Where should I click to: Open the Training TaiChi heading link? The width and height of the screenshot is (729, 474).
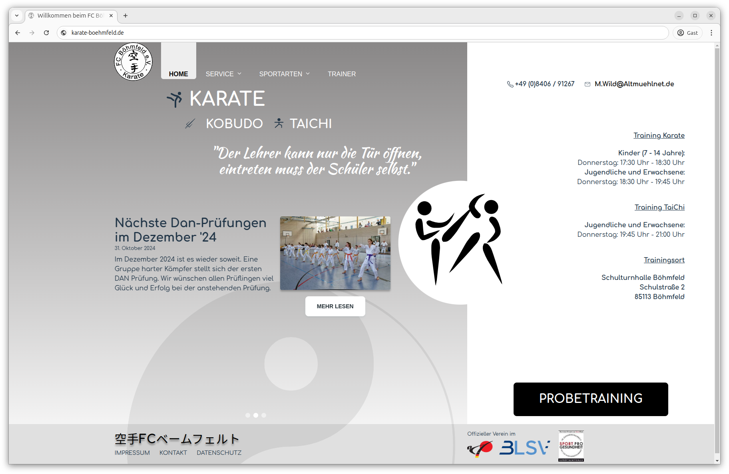[x=659, y=207]
